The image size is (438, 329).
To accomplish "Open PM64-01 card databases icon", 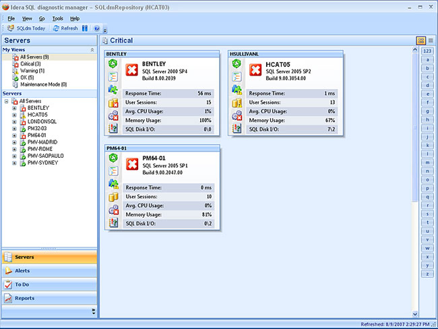I will (113, 197).
